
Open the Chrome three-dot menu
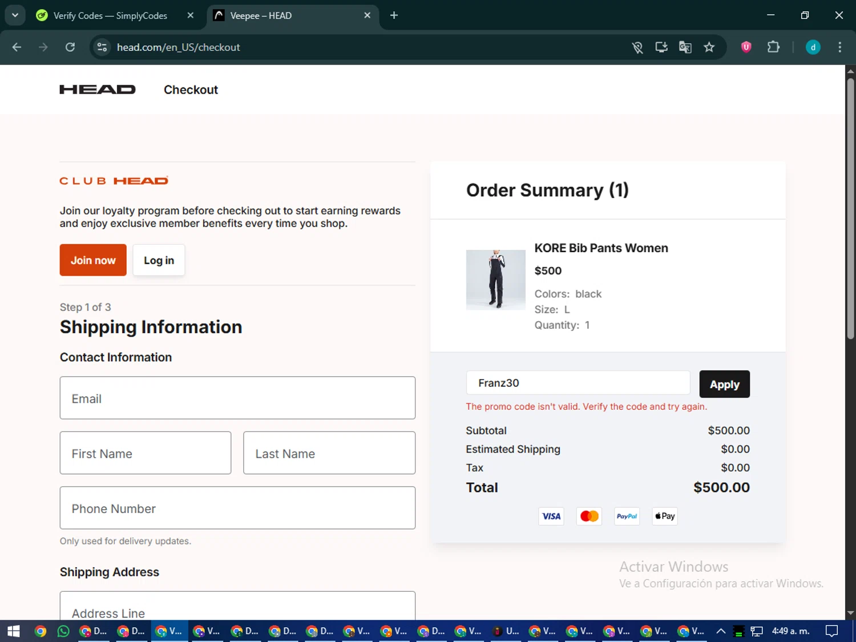pyautogui.click(x=839, y=47)
